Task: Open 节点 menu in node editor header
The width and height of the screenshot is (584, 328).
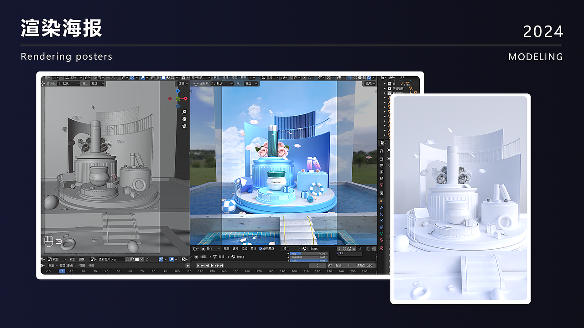Action: pos(254,249)
